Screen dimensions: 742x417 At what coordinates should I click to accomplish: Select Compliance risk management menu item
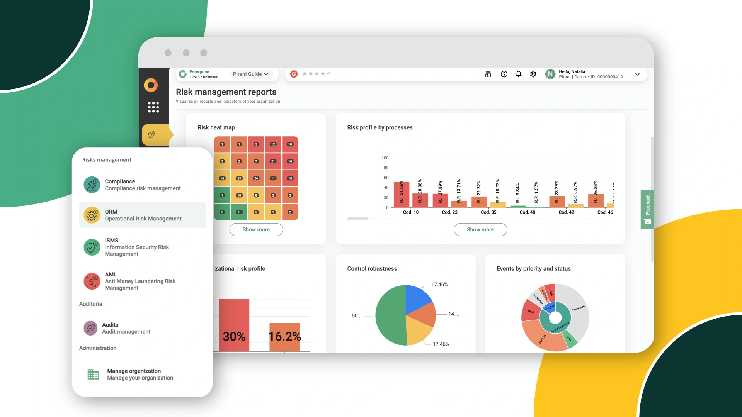point(142,185)
